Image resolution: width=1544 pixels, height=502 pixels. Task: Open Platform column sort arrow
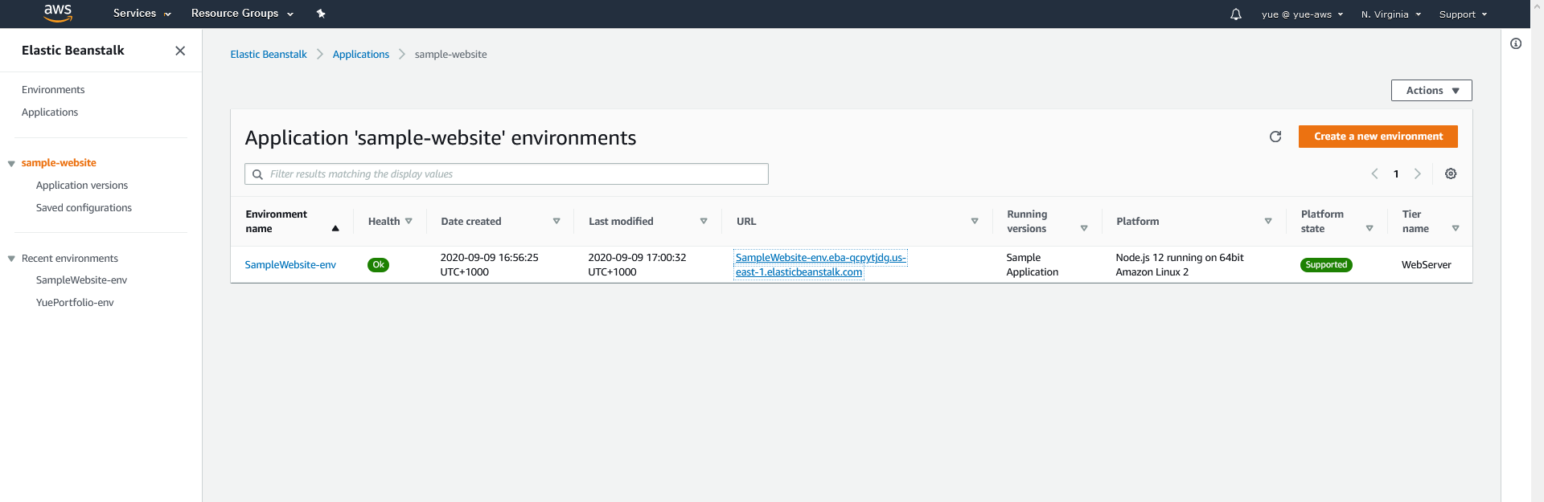[x=1268, y=221]
